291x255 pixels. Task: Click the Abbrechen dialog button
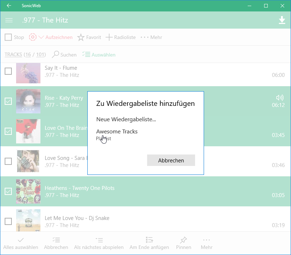click(171, 161)
